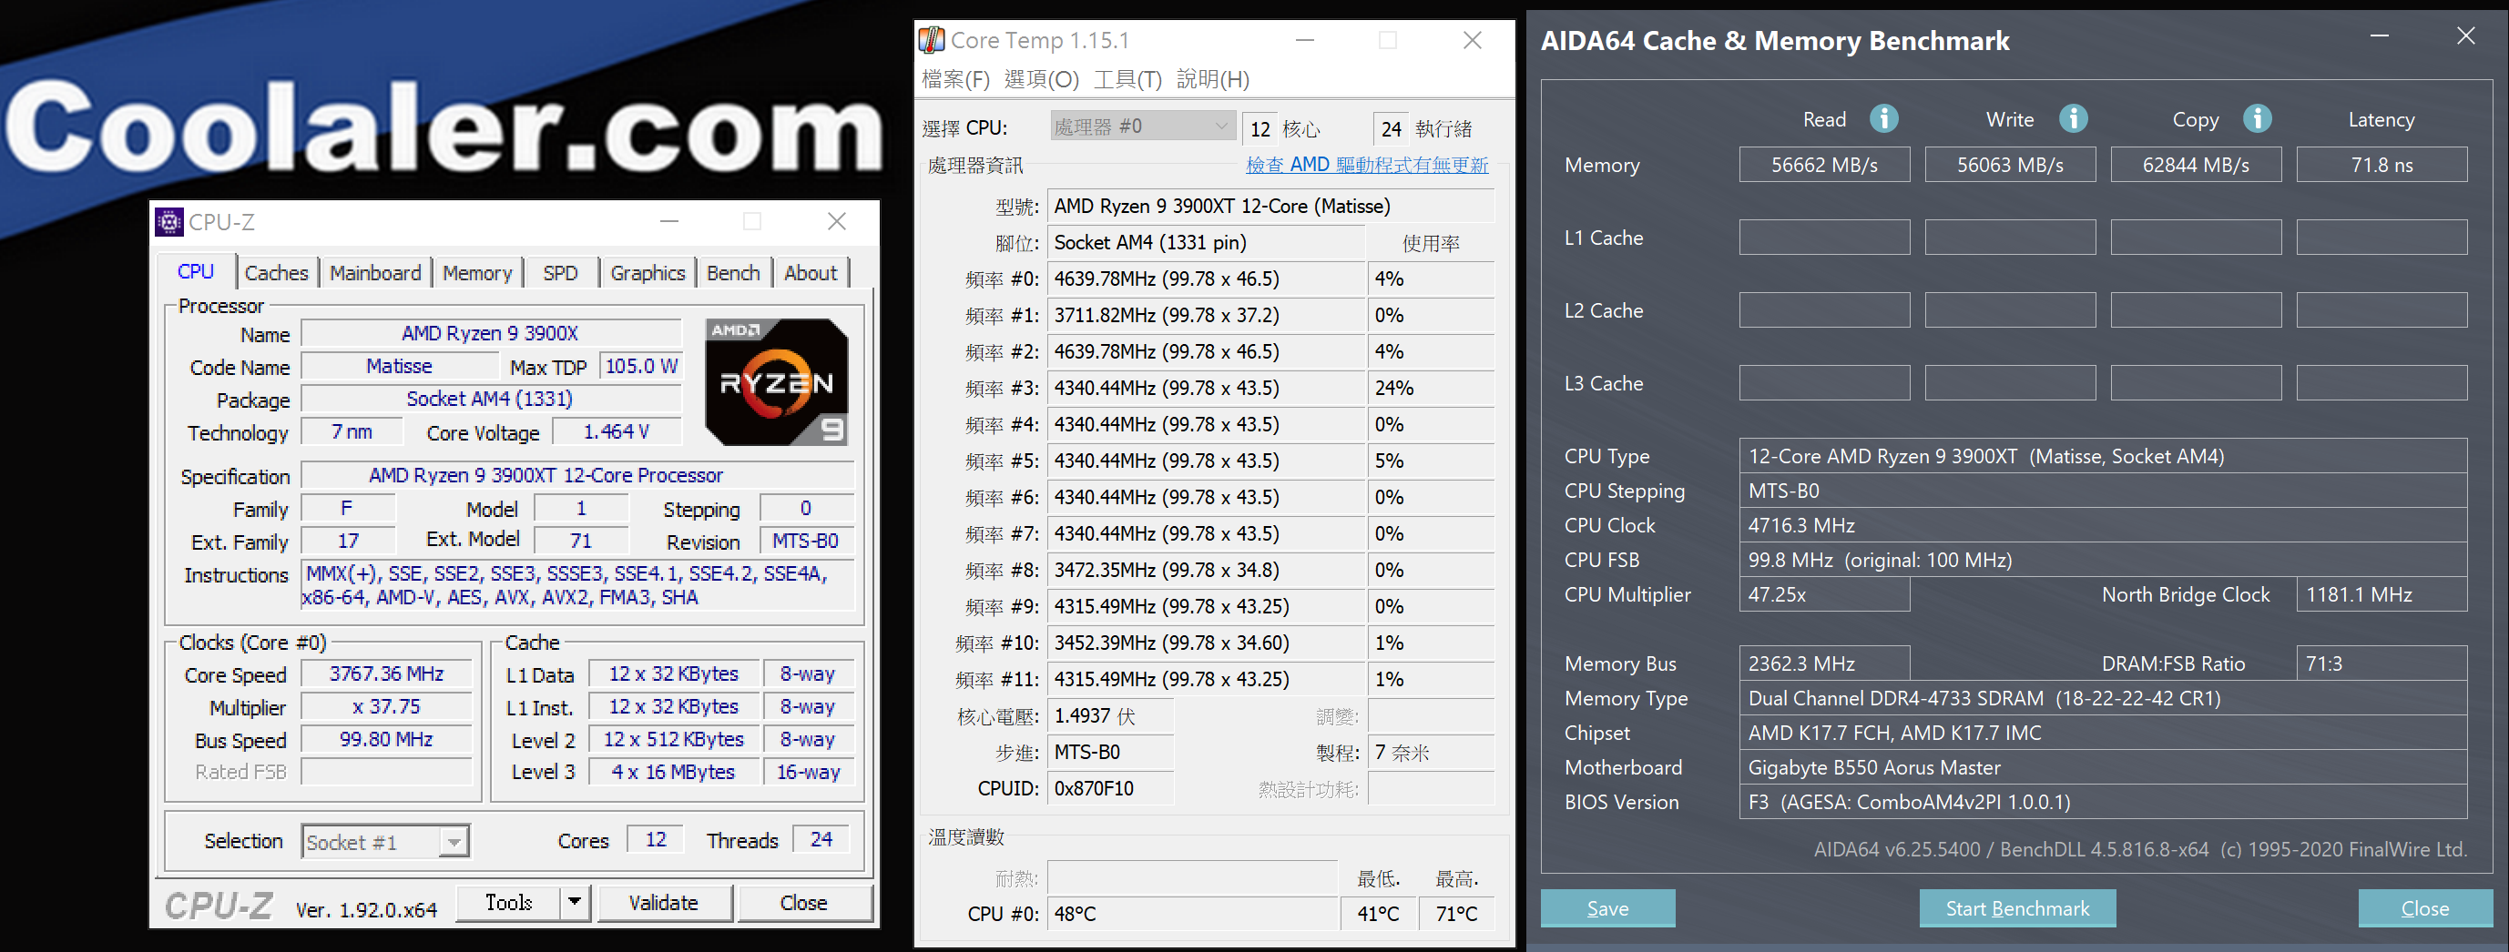Click the Bus Speed 99.80 MHz value
The height and width of the screenshot is (952, 2509).
tap(386, 739)
